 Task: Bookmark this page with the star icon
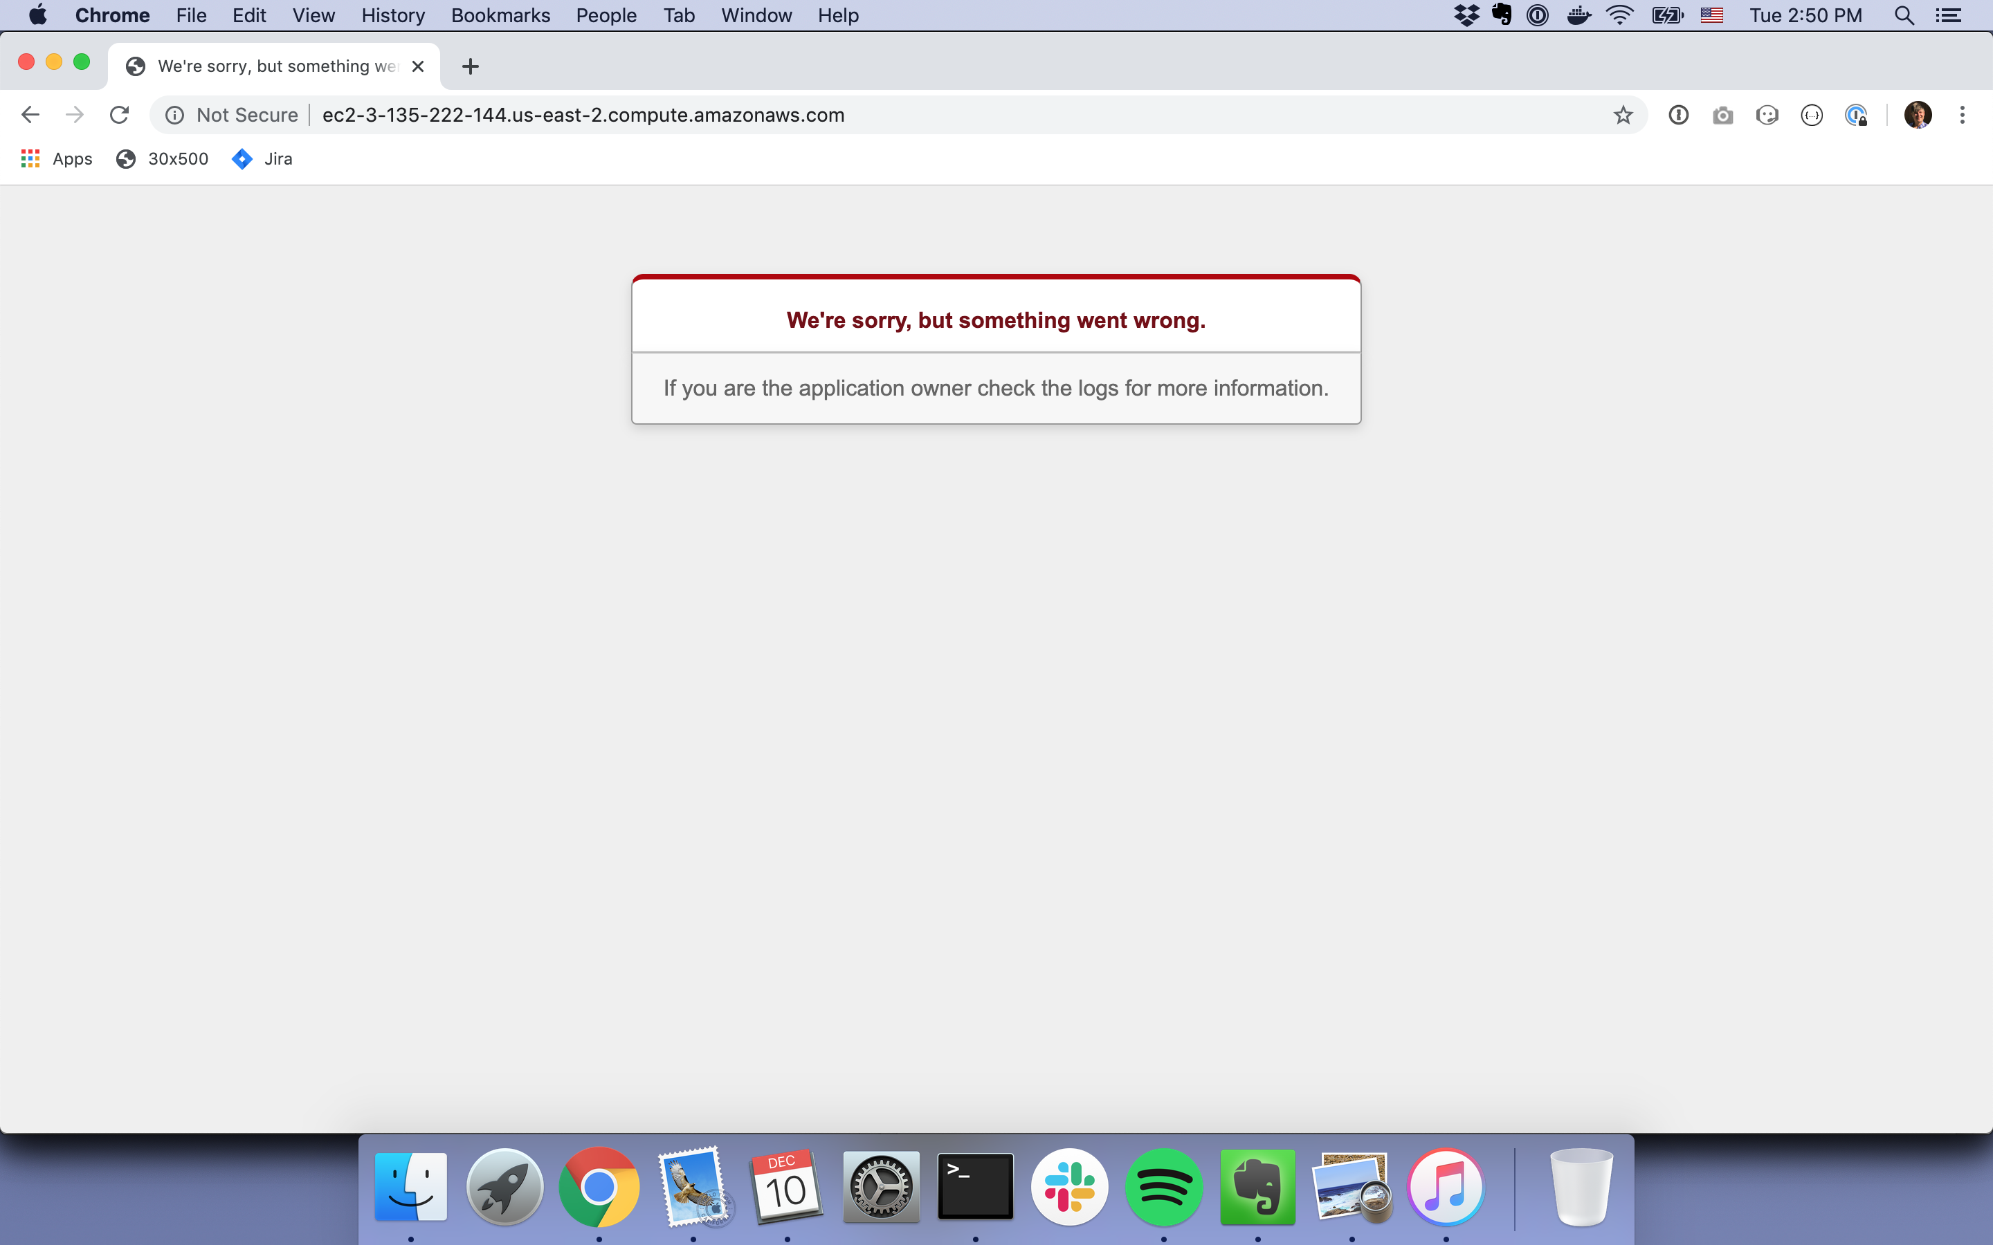1622,116
